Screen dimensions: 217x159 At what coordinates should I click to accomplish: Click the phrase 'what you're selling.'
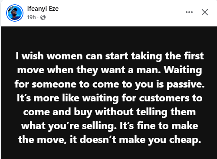tap(69, 126)
